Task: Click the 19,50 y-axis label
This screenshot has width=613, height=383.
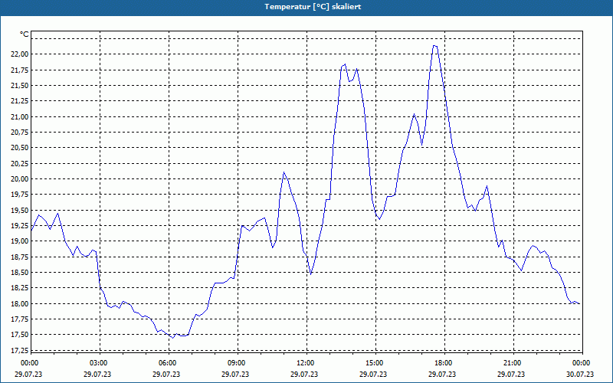Action: click(x=18, y=210)
